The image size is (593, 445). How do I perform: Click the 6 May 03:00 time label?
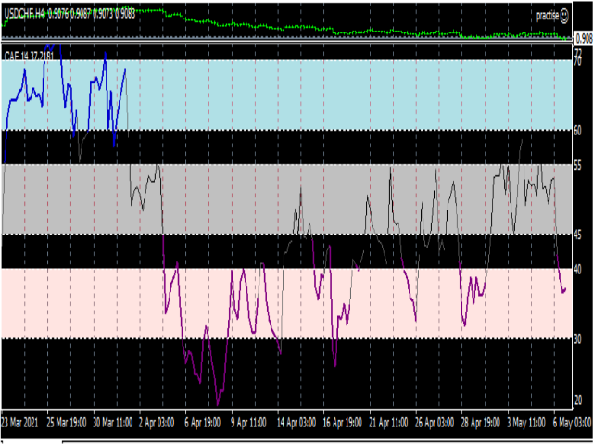click(572, 423)
